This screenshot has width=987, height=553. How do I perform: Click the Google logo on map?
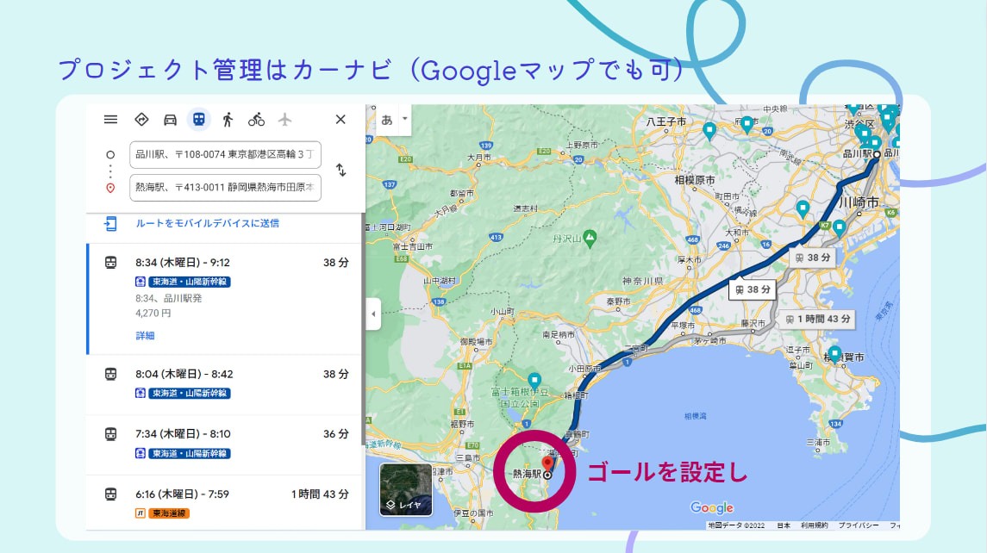tap(712, 507)
